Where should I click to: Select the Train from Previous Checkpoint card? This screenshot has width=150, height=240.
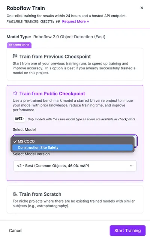click(75, 64)
